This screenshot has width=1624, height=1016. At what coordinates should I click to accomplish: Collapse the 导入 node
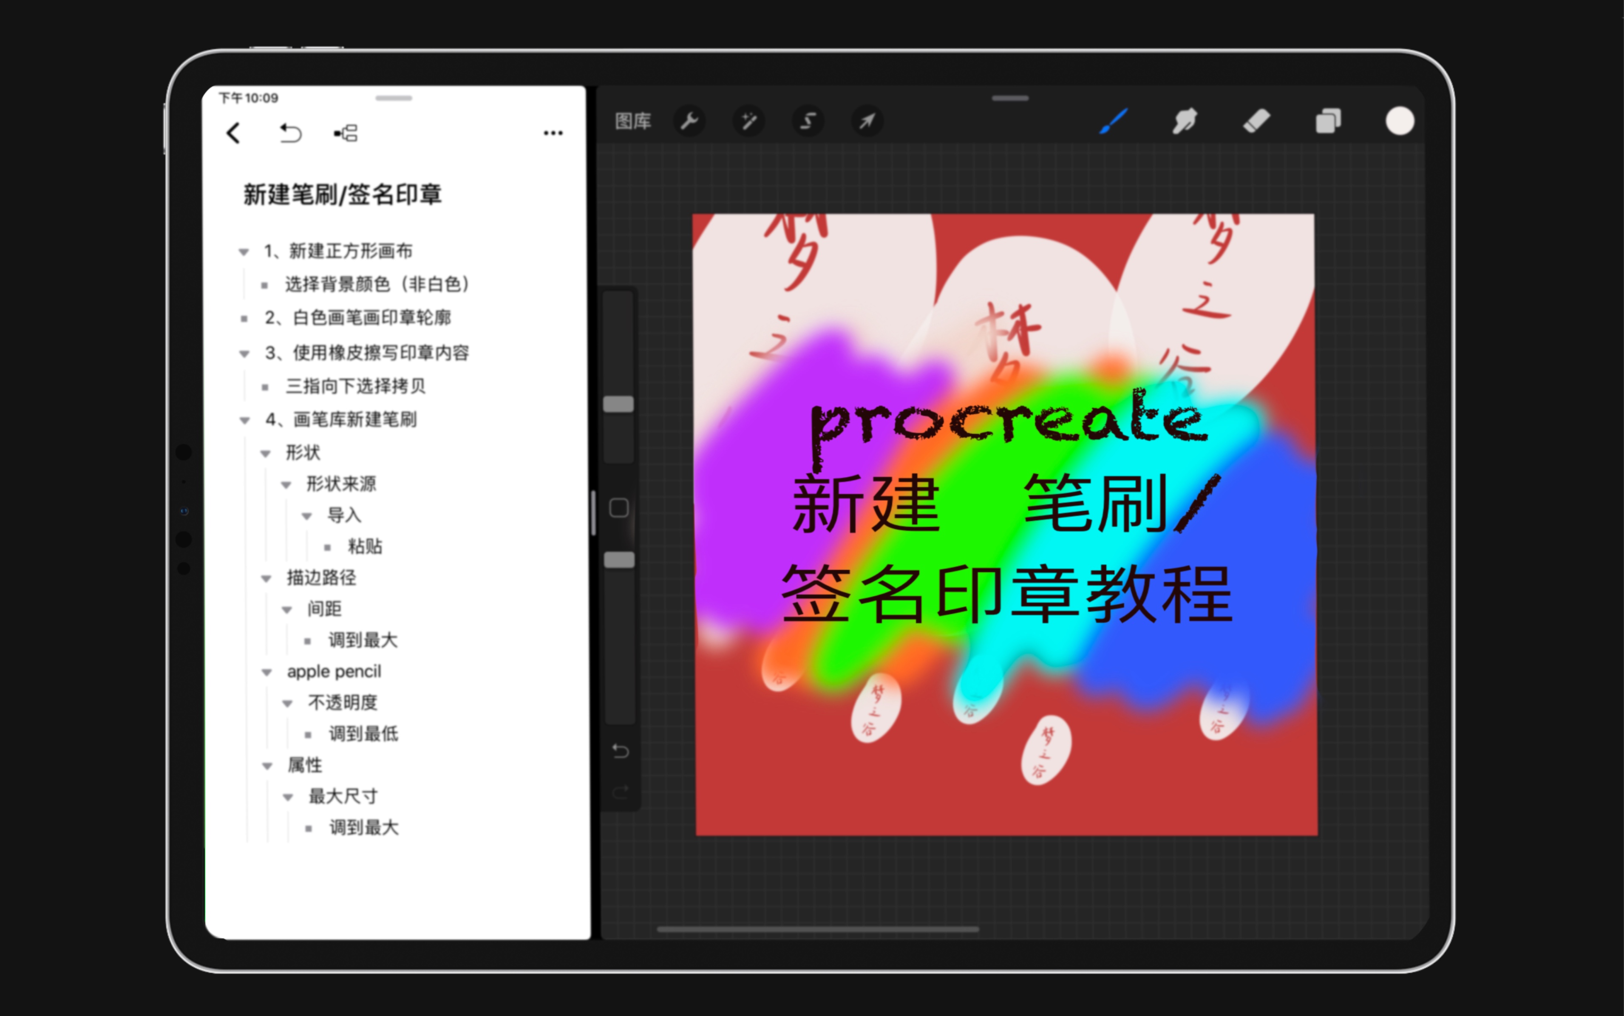[x=307, y=516]
